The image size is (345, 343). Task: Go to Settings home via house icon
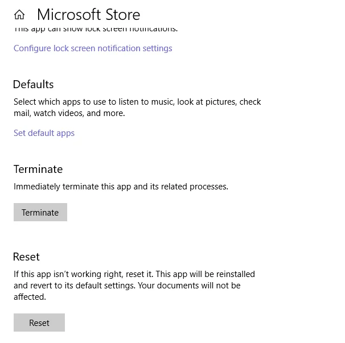(19, 15)
